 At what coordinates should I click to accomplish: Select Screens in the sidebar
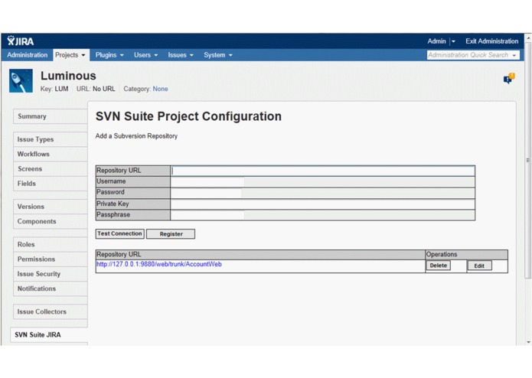coord(51,169)
